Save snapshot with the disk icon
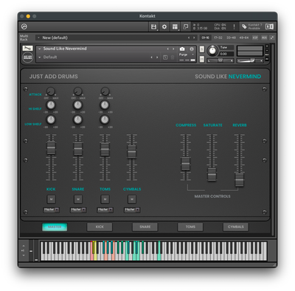Image resolution: width=295 pixels, height=291 pixels. click(x=165, y=57)
